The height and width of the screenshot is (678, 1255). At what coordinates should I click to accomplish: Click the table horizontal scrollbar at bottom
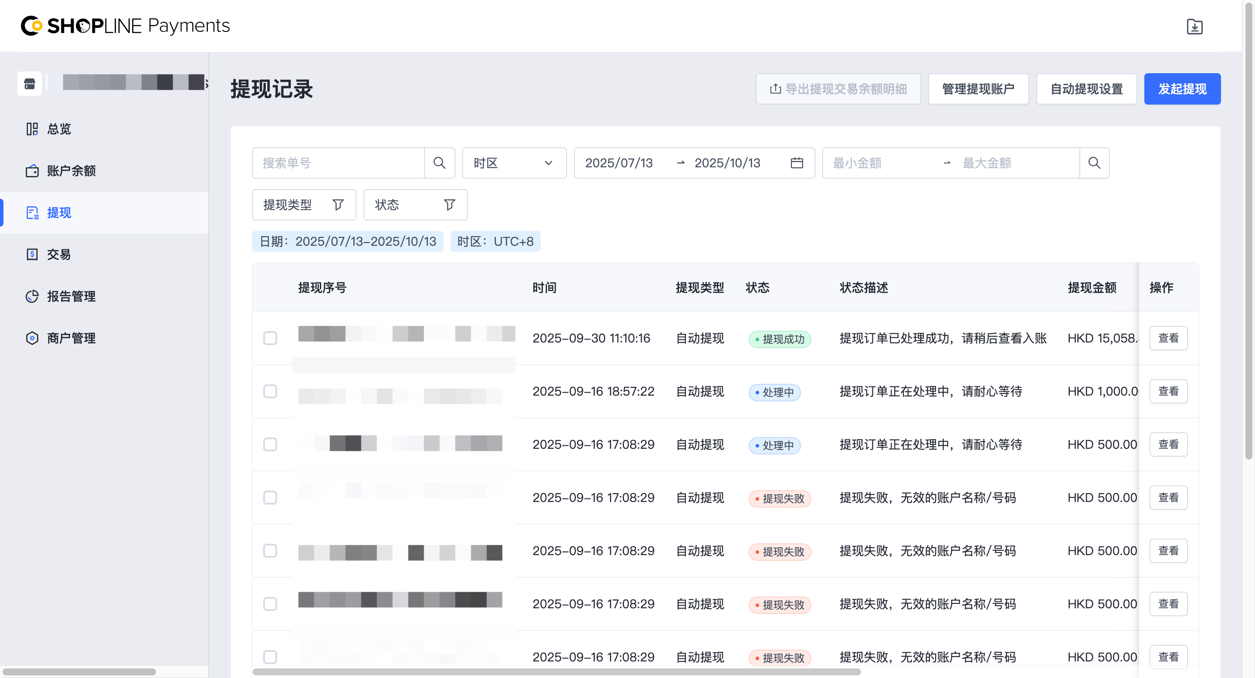pyautogui.click(x=556, y=672)
